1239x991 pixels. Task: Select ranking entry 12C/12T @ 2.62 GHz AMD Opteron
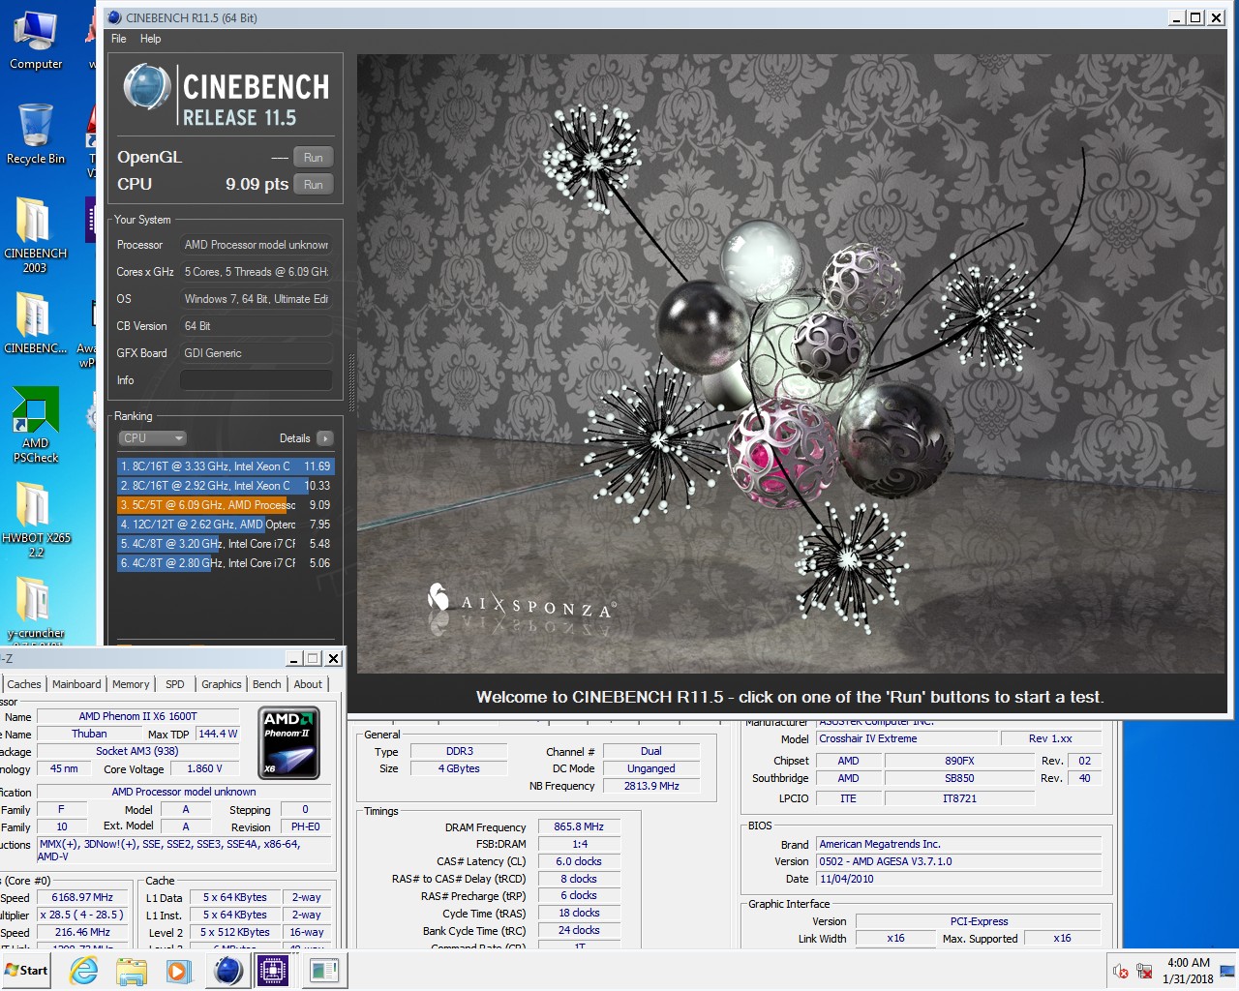click(225, 525)
